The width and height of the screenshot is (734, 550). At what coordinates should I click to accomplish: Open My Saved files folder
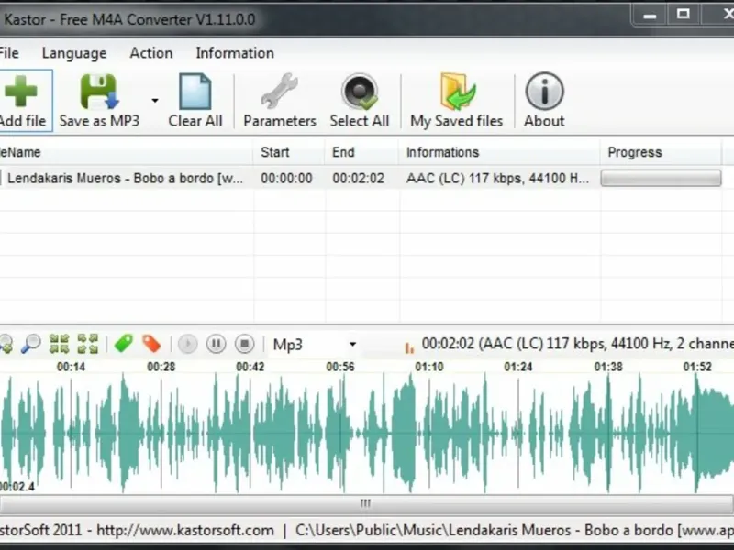point(457,92)
